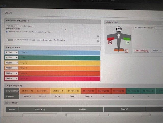Click the S3 servo marker near the tail

tap(127, 51)
